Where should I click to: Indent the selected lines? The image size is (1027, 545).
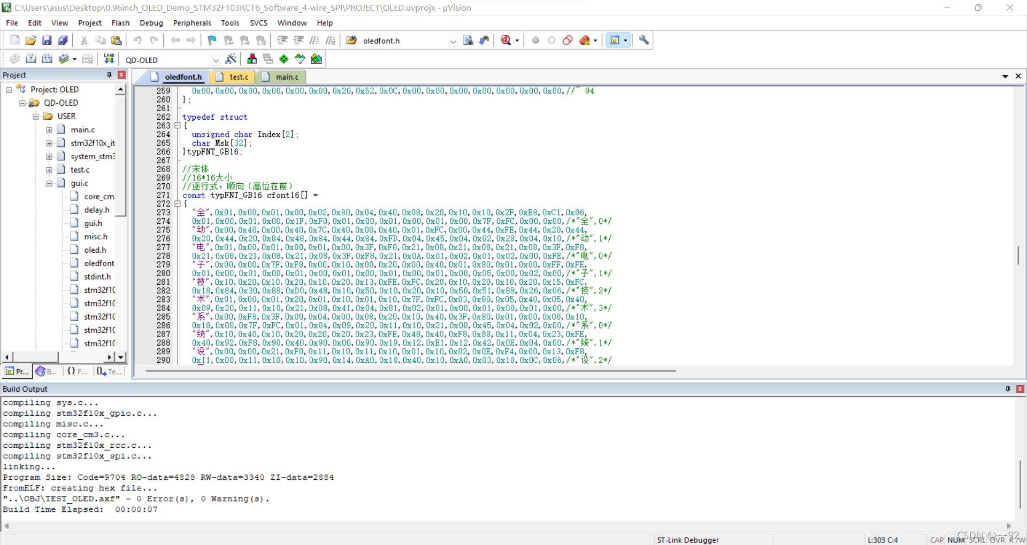click(x=282, y=40)
